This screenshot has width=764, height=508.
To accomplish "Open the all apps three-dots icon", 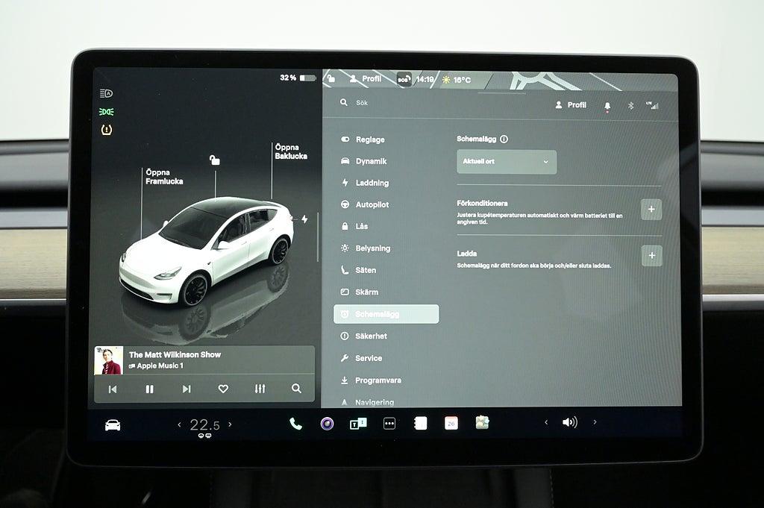I will coord(389,424).
